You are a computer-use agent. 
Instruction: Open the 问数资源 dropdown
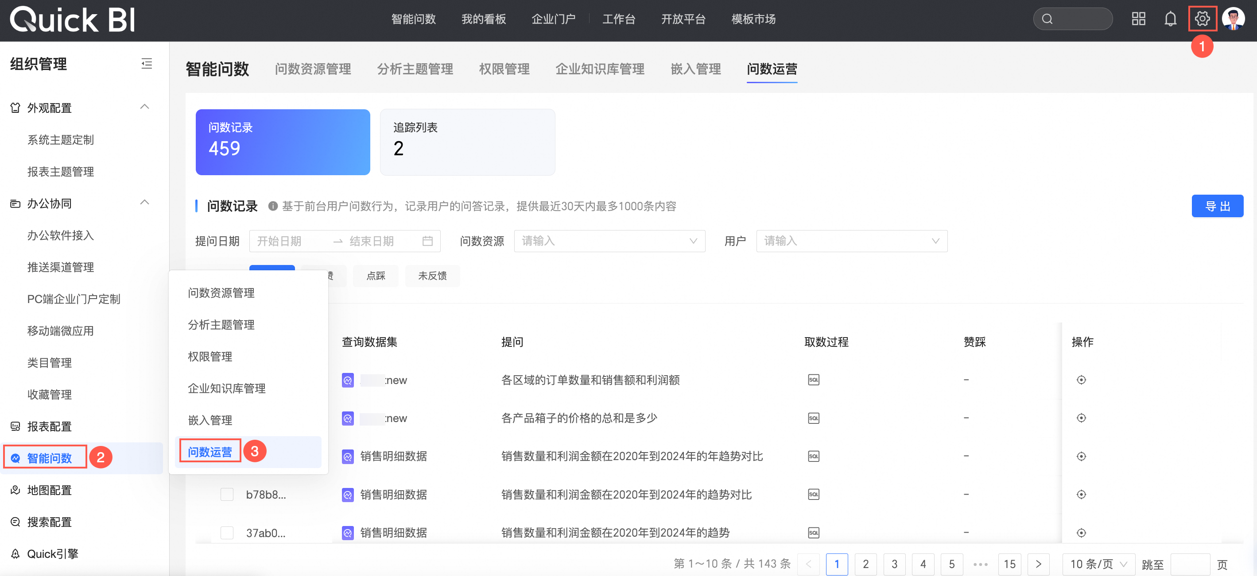pyautogui.click(x=609, y=241)
